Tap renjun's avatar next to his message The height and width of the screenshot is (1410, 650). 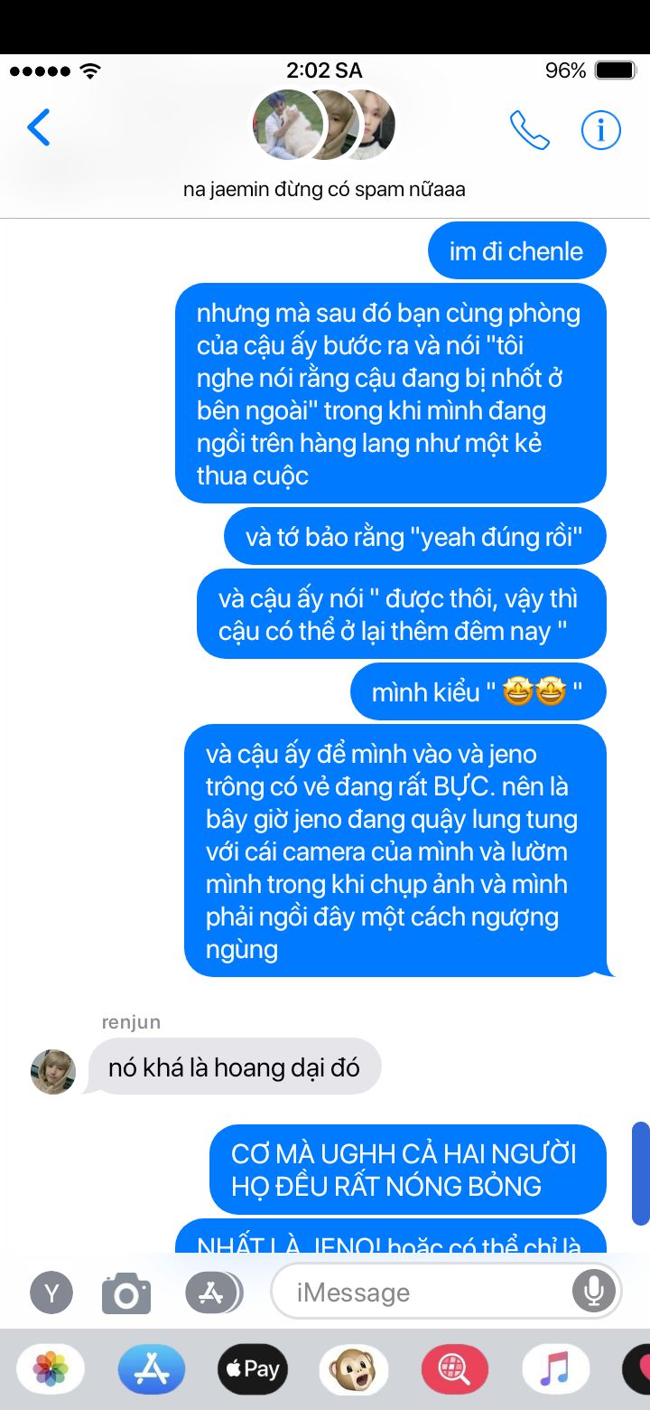(x=53, y=1071)
